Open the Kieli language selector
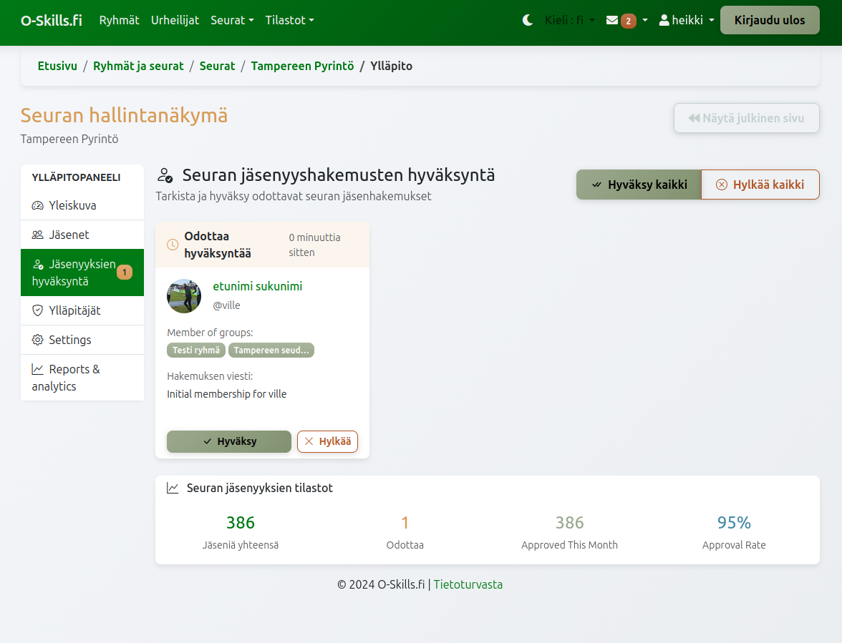Viewport: 842px width, 643px height. pyautogui.click(x=569, y=20)
